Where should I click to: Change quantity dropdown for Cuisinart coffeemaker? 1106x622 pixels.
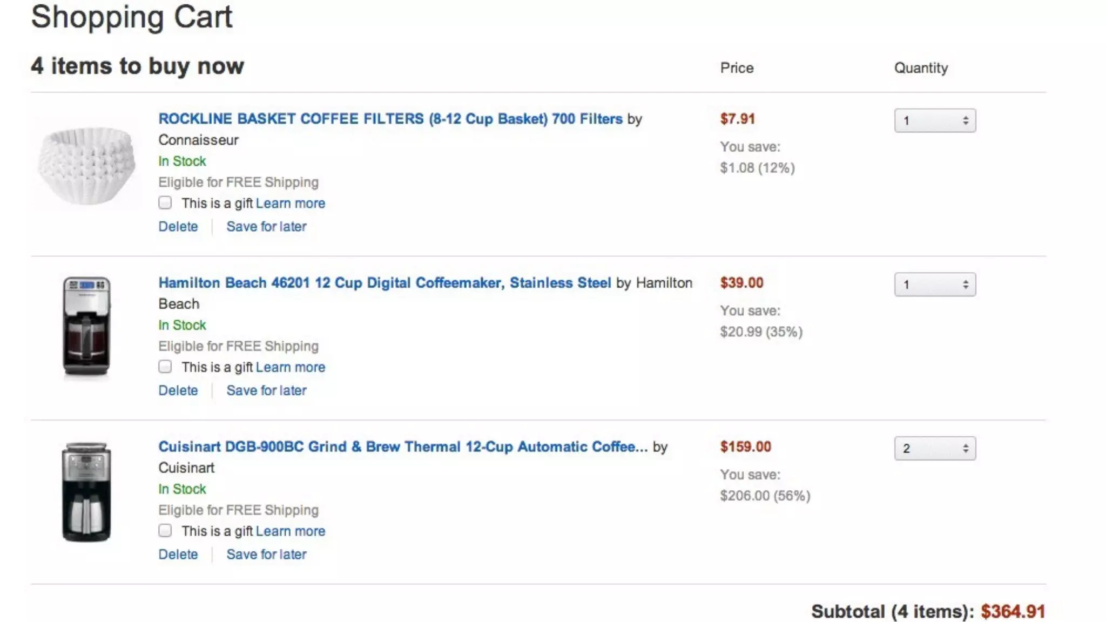[x=935, y=448]
